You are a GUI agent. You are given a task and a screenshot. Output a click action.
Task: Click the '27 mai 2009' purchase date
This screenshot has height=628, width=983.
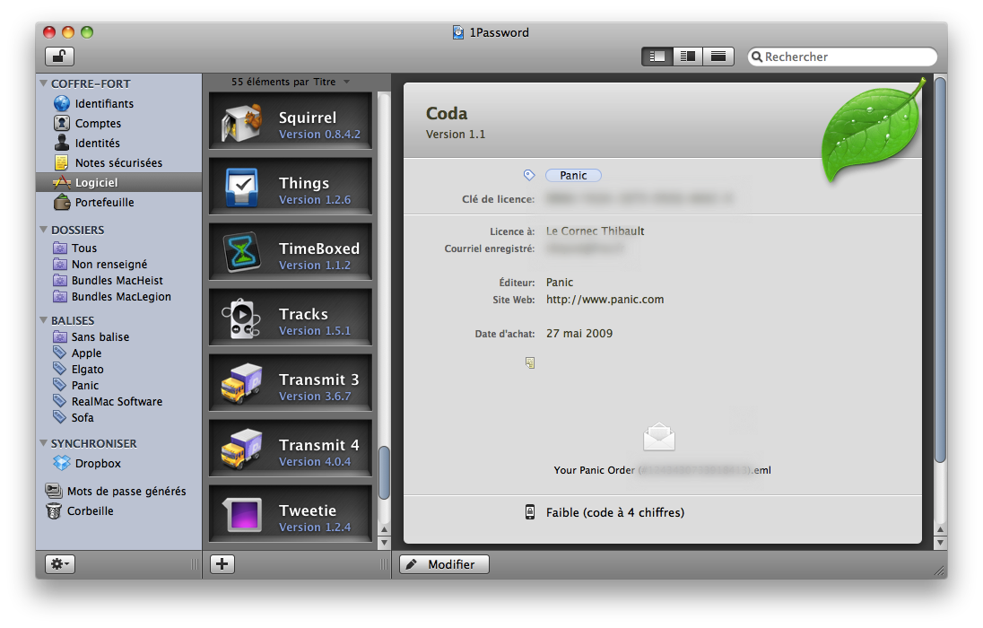(579, 333)
